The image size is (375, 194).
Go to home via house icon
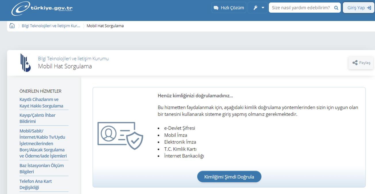point(12,26)
